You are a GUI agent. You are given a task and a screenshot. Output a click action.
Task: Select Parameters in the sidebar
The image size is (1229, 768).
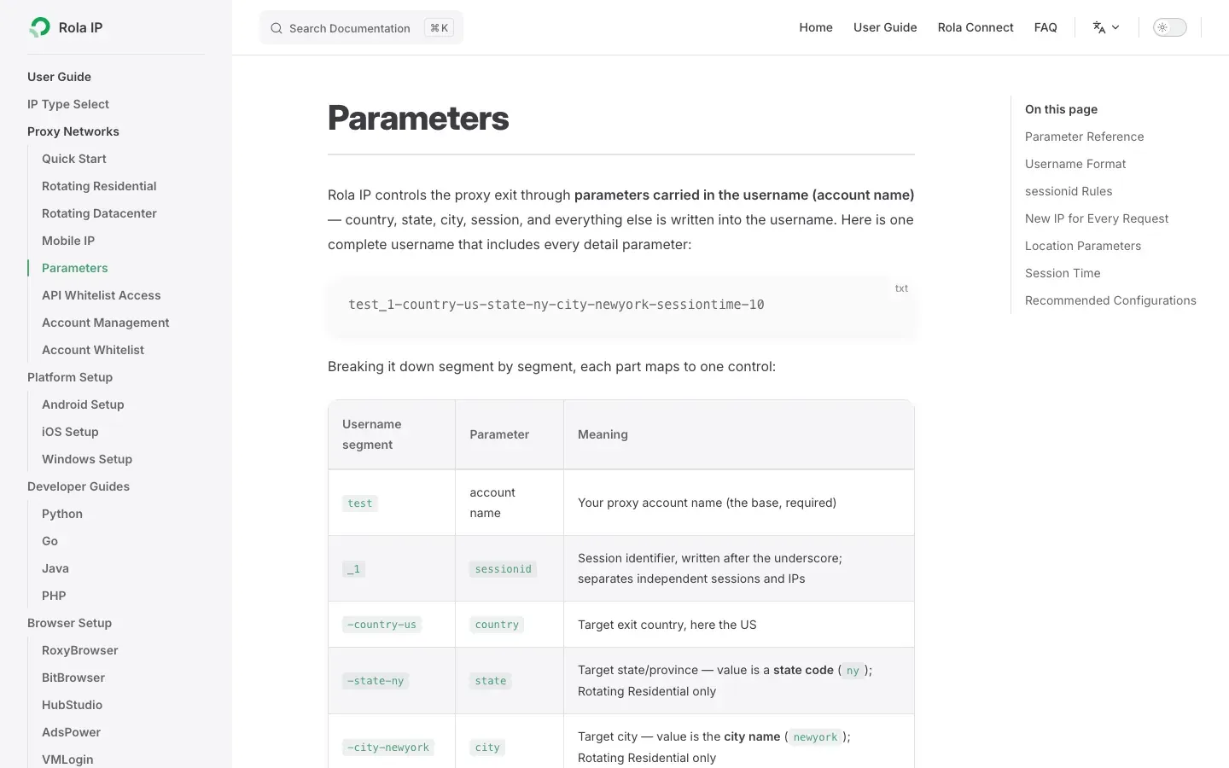[75, 268]
